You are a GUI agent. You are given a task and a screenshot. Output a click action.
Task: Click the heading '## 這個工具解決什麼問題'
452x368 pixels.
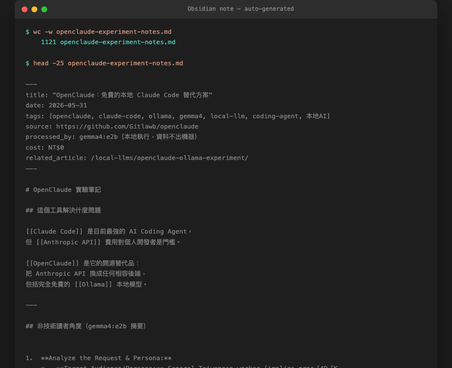(x=63, y=210)
